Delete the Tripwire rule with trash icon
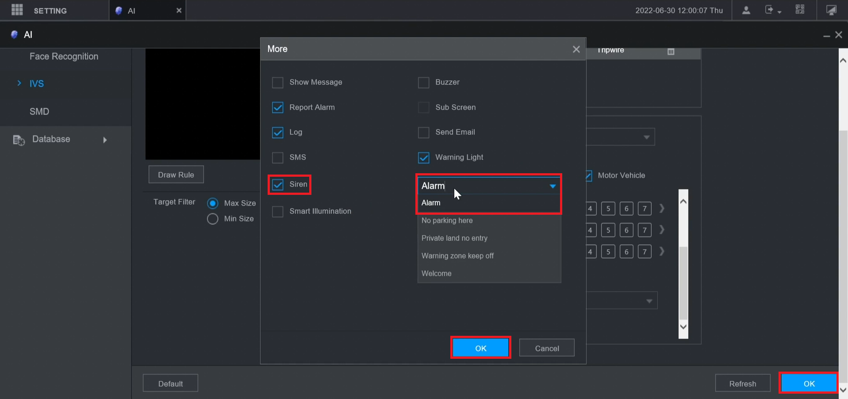The height and width of the screenshot is (399, 848). (x=671, y=52)
